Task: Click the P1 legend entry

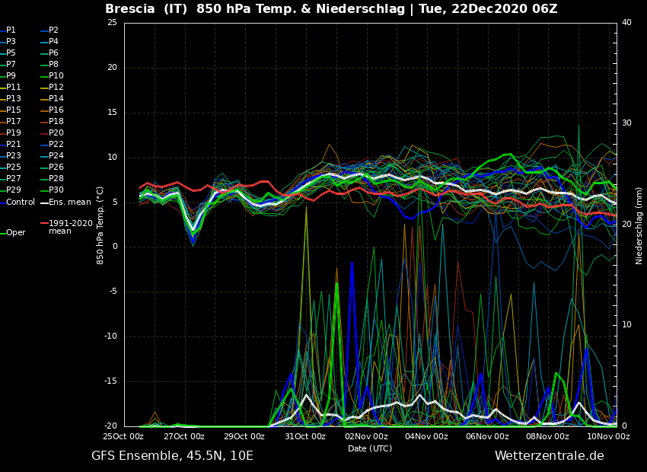Action: coord(11,30)
